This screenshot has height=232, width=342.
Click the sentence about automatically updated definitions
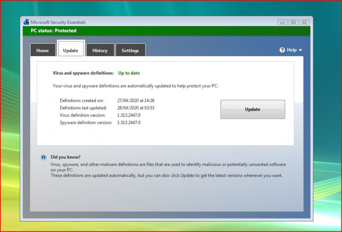point(135,86)
